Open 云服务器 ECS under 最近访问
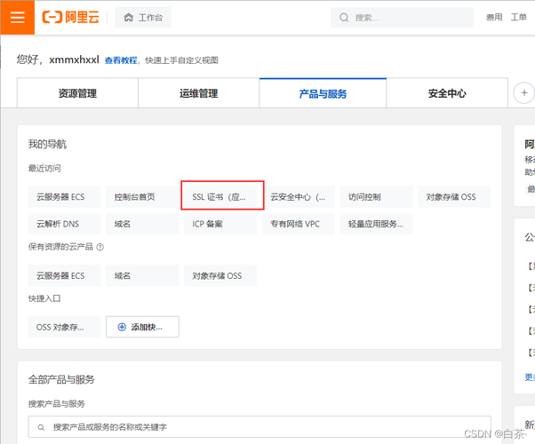This screenshot has width=535, height=444. [64, 197]
